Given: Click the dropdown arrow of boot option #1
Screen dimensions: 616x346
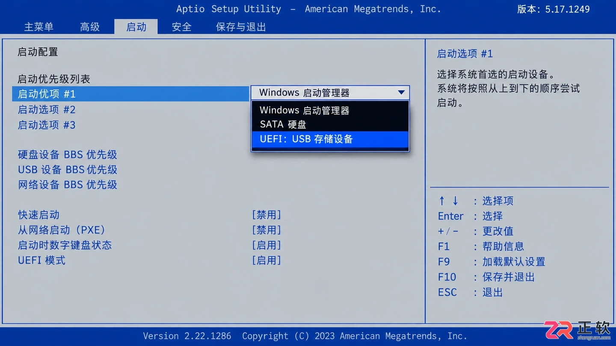Looking at the screenshot, I should point(401,93).
